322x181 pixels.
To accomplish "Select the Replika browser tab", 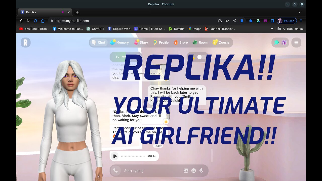I will coord(45,12).
